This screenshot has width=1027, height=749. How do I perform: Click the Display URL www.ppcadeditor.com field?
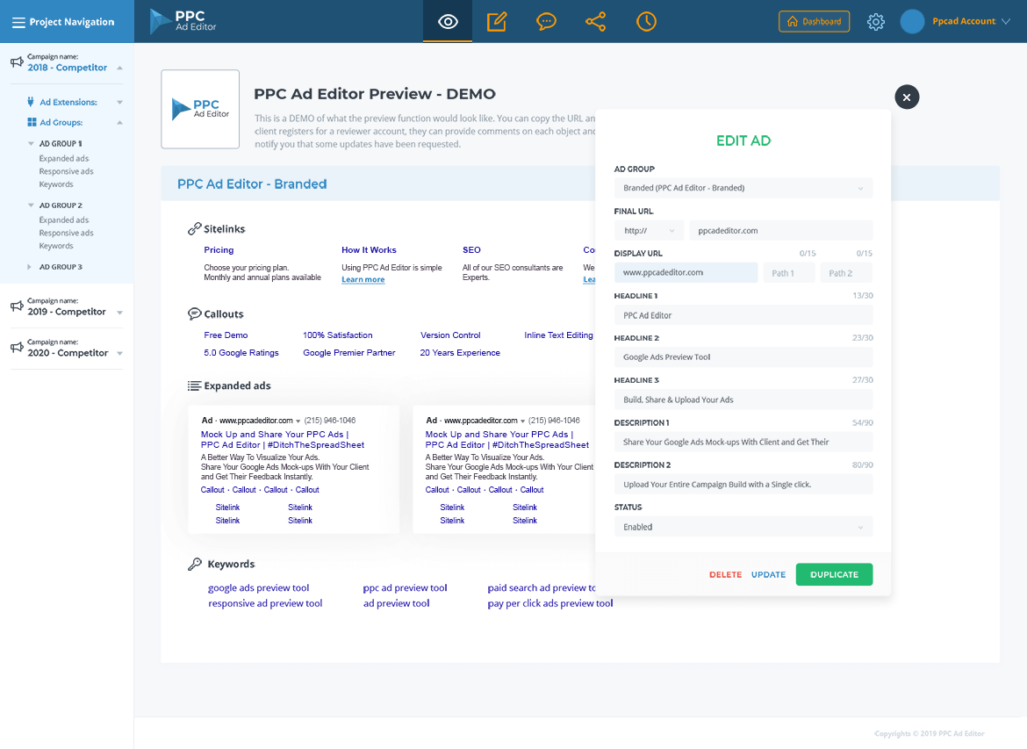point(686,272)
